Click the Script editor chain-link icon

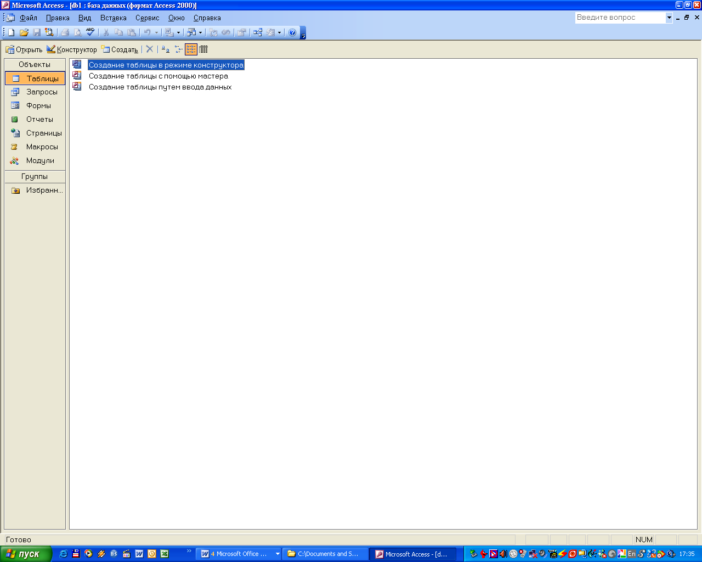[x=226, y=32]
